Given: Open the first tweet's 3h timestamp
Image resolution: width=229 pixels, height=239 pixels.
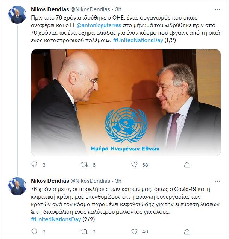Looking at the screenshot, I should coord(118,9).
